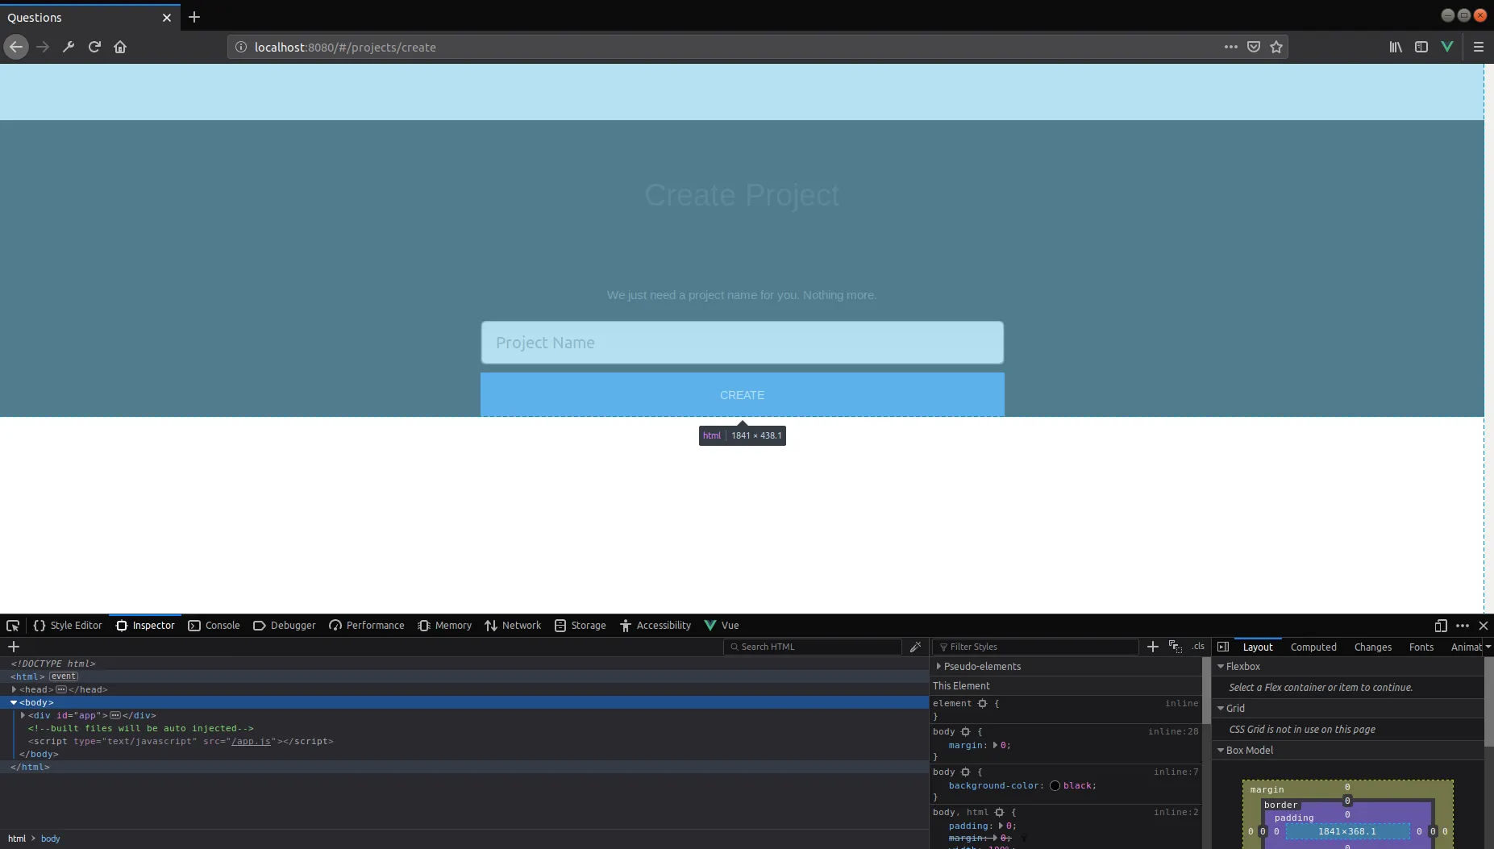1494x849 pixels.
Task: Expand the head element node
Action: tap(14, 689)
